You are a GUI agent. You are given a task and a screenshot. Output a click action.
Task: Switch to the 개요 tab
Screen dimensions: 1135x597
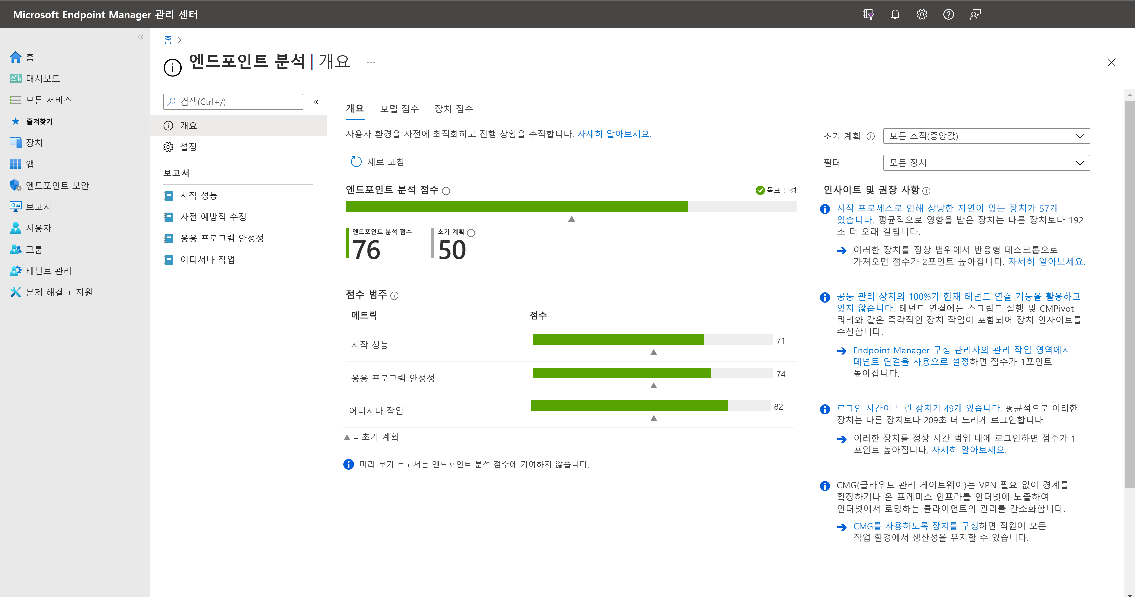tap(355, 109)
